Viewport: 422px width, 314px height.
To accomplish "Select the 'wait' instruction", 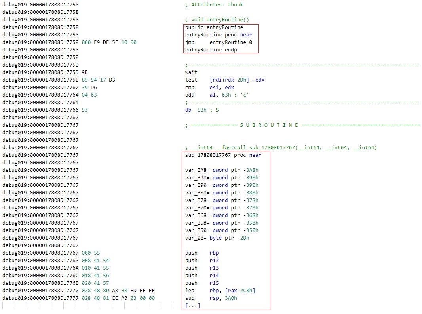I will [191, 72].
